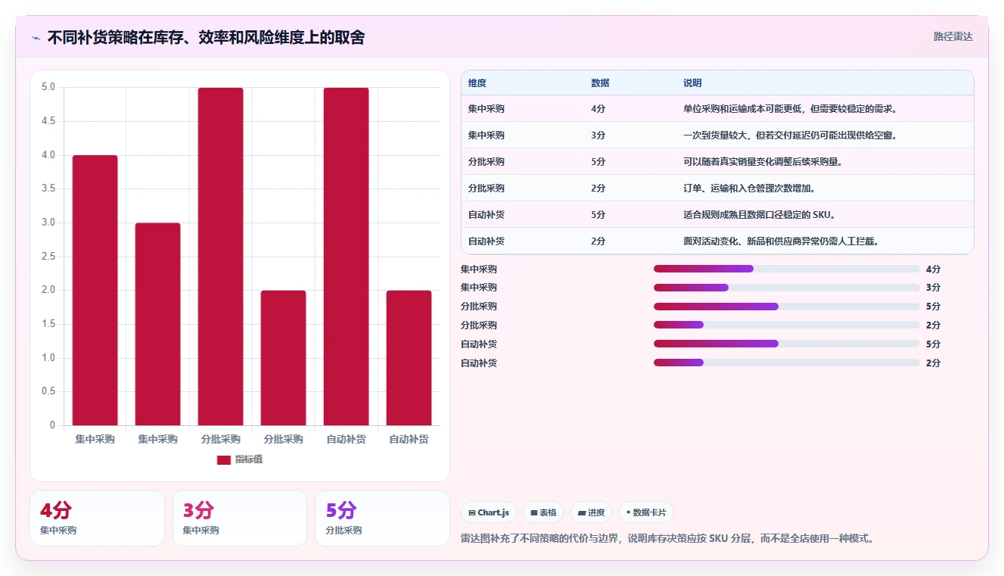
Task: Click the 维度 table column header
Action: coord(477,83)
